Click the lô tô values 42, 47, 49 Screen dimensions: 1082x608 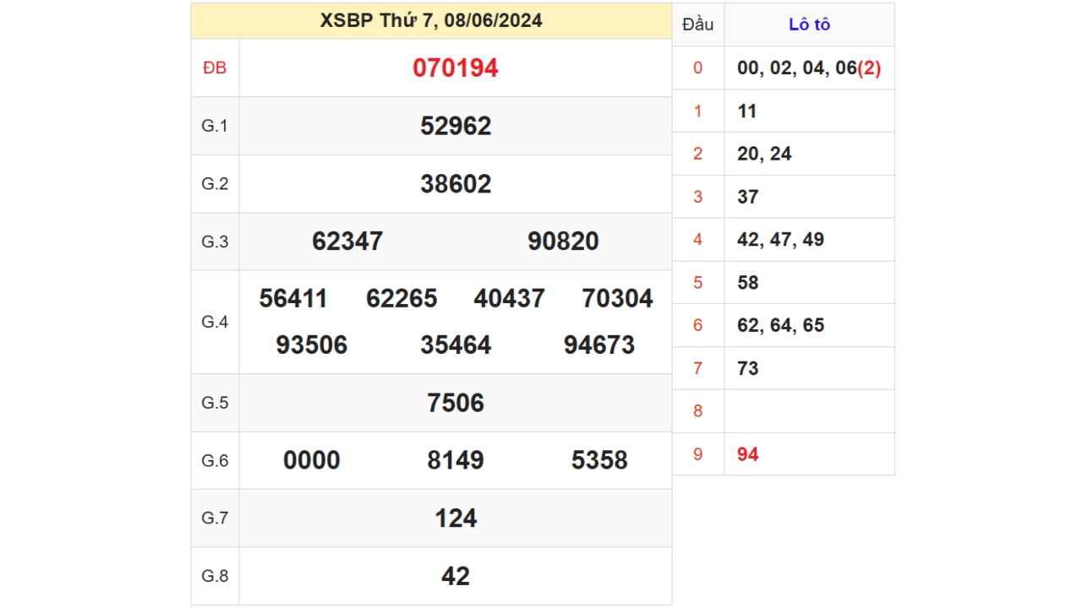780,240
